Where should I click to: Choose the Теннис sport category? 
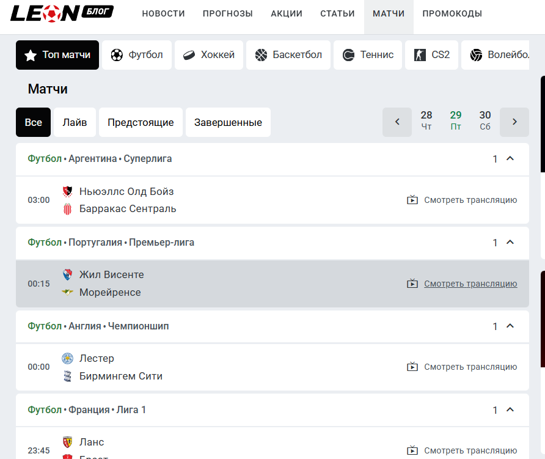tap(368, 55)
